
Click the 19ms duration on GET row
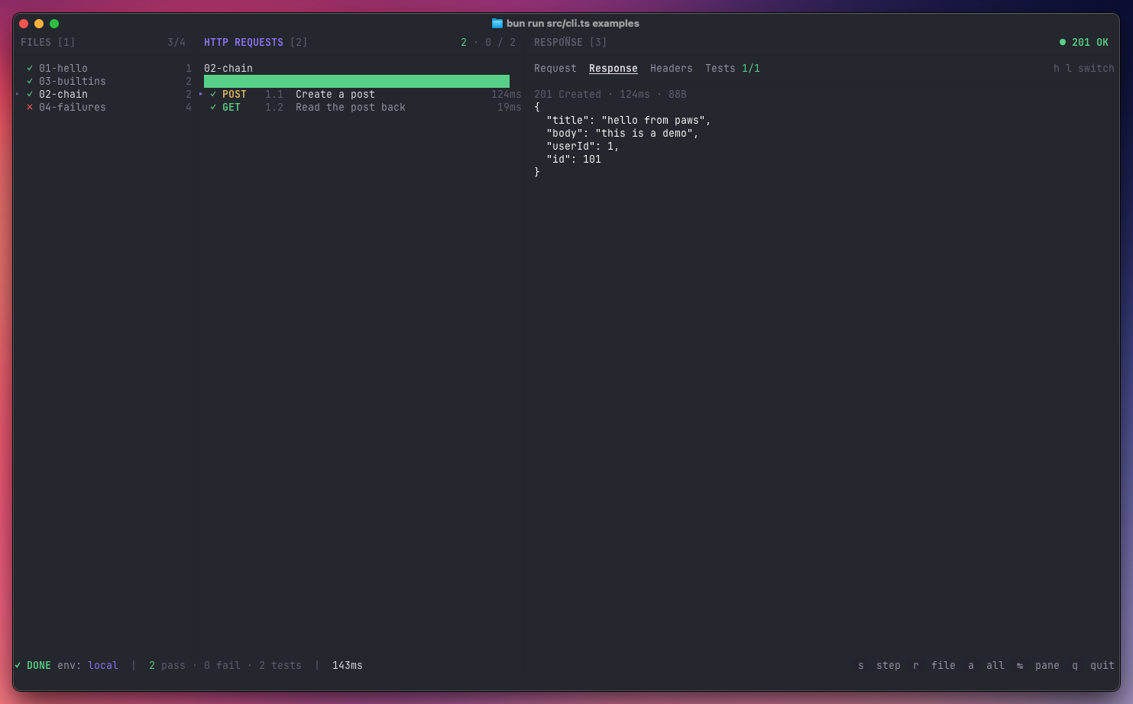tap(510, 108)
